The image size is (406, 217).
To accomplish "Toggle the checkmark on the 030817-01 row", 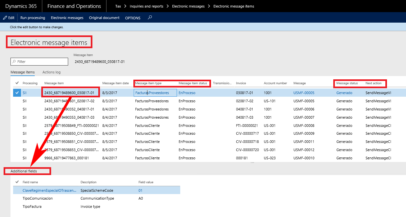I will (17, 93).
